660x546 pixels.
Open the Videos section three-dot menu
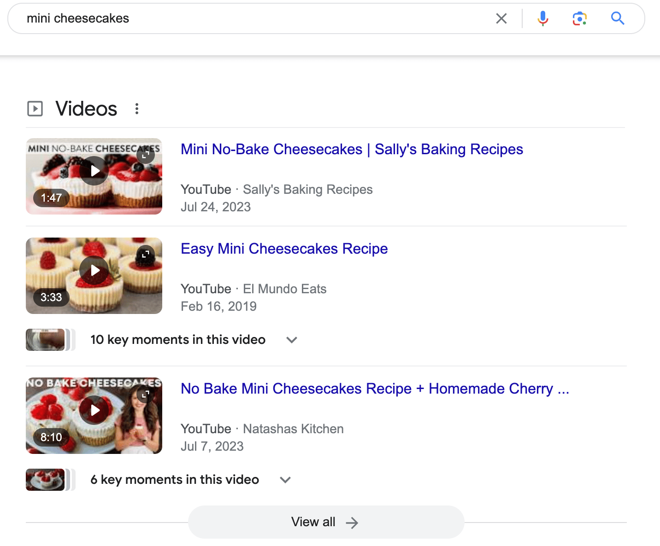(136, 109)
